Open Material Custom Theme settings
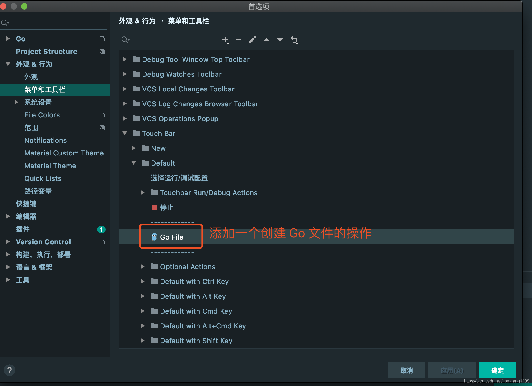Screen dimensions: 532x386 pos(64,153)
